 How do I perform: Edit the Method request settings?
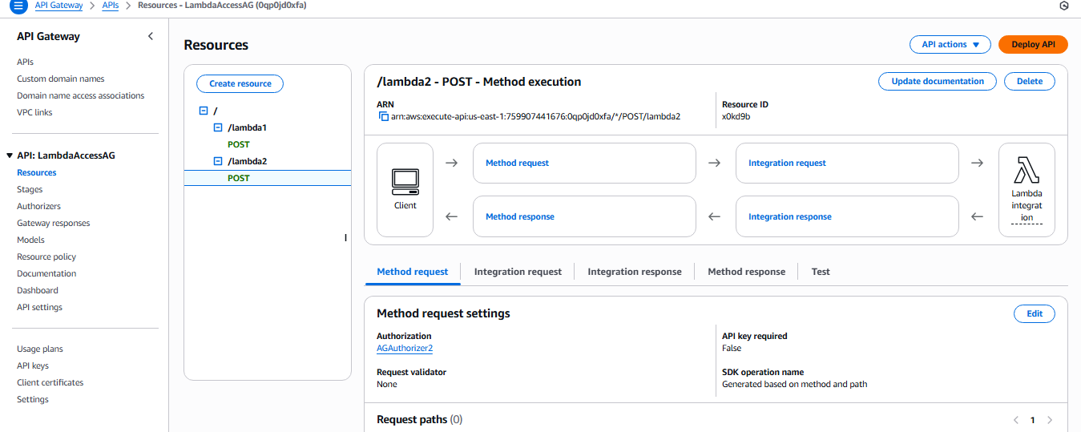click(1035, 313)
